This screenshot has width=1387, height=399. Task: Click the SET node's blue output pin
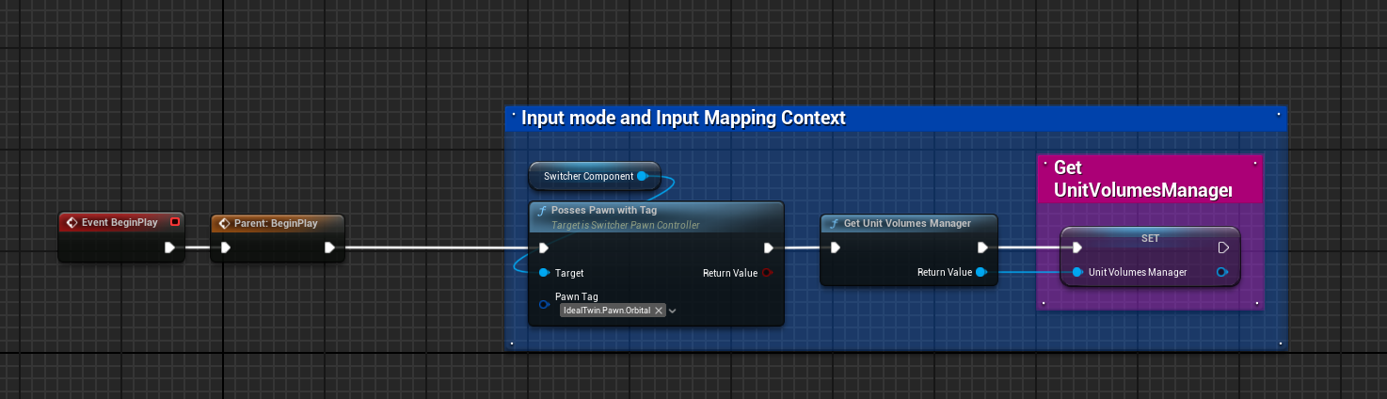1221,272
